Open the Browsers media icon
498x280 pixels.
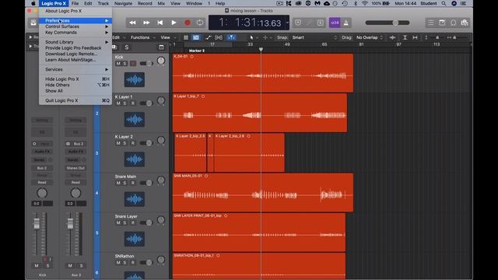pyautogui.click(x=465, y=23)
